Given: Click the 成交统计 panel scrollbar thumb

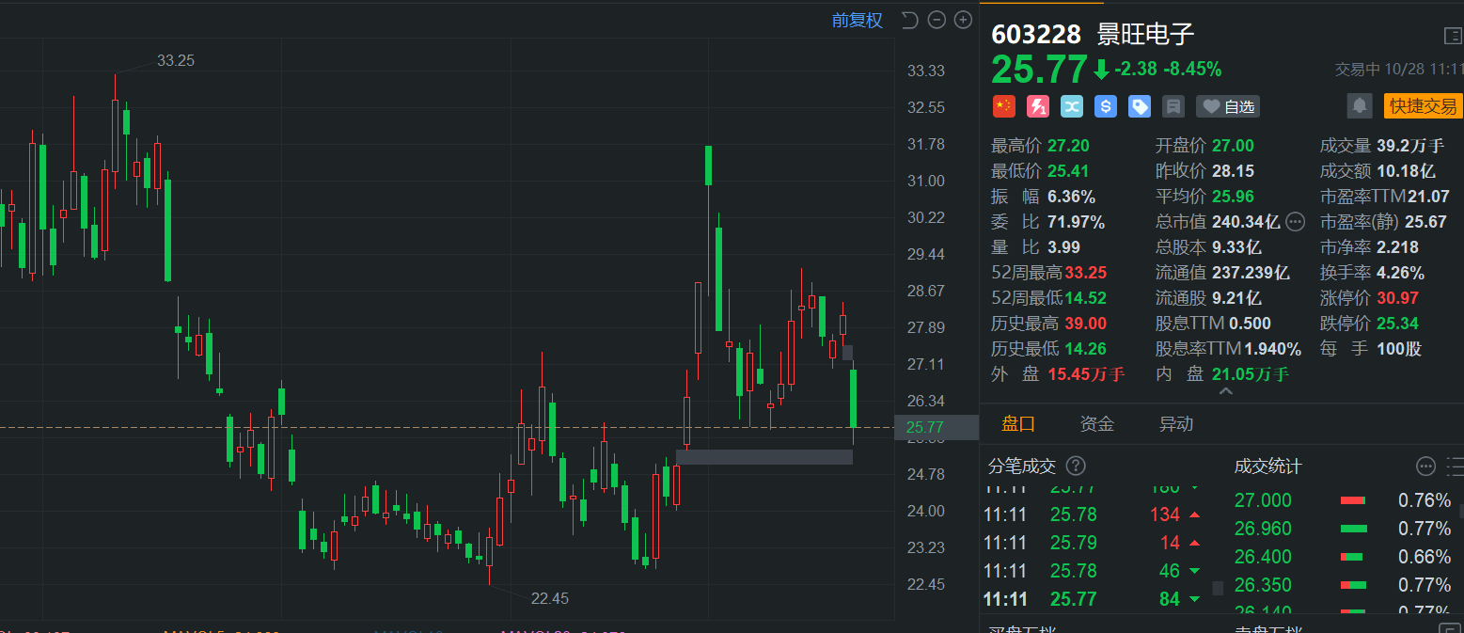Looking at the screenshot, I should coord(1462,513).
